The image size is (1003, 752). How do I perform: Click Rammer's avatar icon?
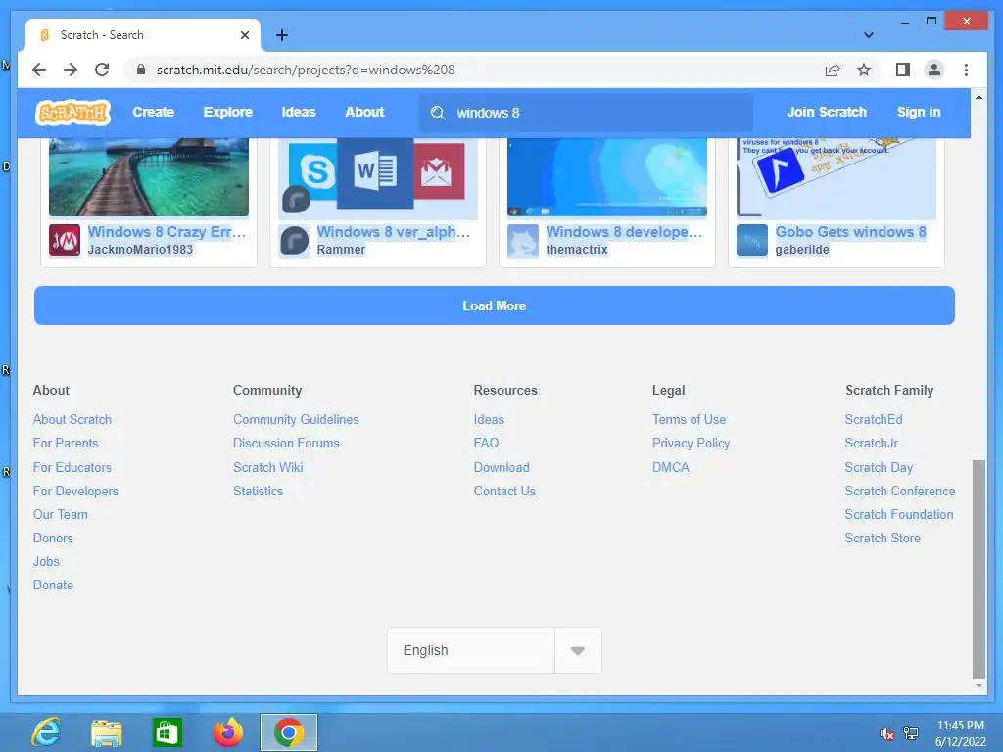point(294,241)
